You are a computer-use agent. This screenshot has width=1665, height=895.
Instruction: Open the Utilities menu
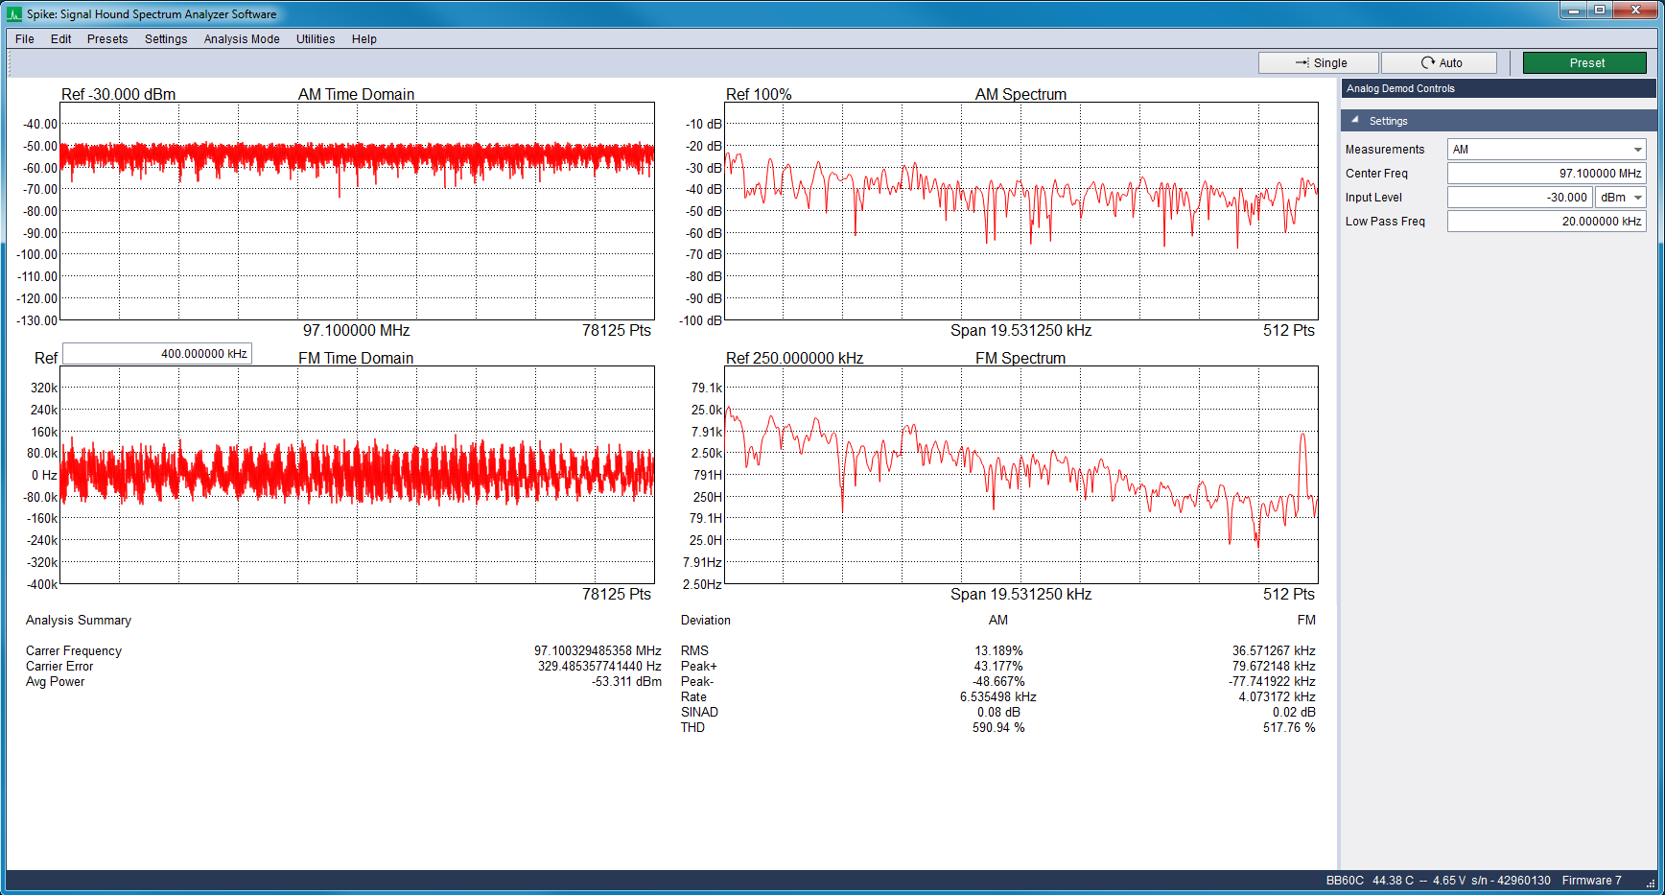coord(316,38)
